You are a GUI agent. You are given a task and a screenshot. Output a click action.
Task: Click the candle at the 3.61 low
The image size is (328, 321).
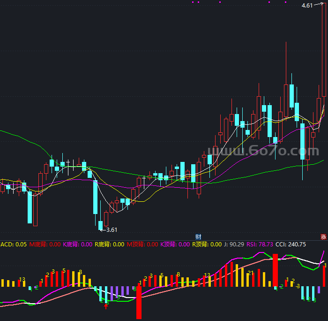tap(100, 225)
